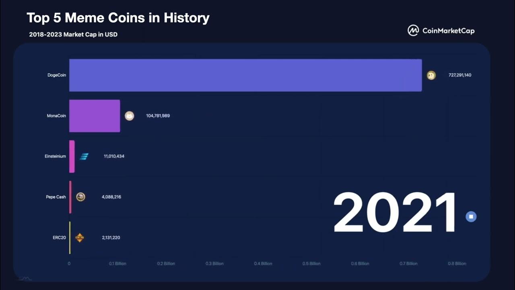Click the large 2021 year text
515x290 pixels.
point(395,213)
